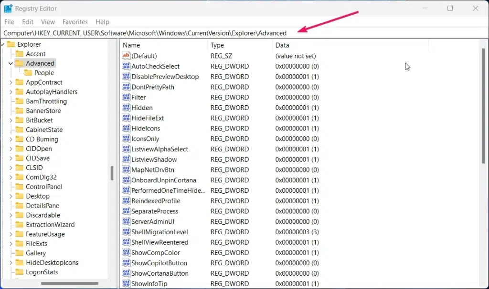Open the File menu
Image resolution: width=489 pixels, height=289 pixels.
(9, 22)
